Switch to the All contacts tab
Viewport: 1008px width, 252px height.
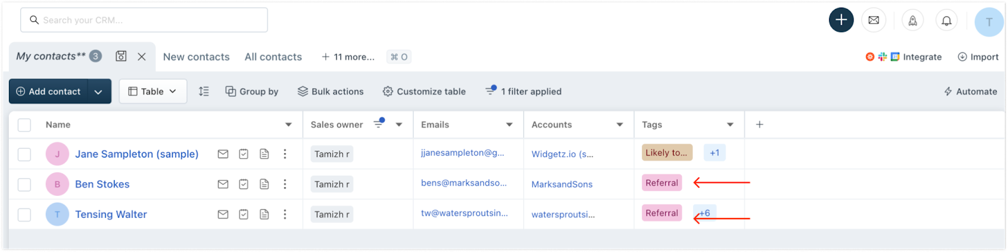pos(273,57)
